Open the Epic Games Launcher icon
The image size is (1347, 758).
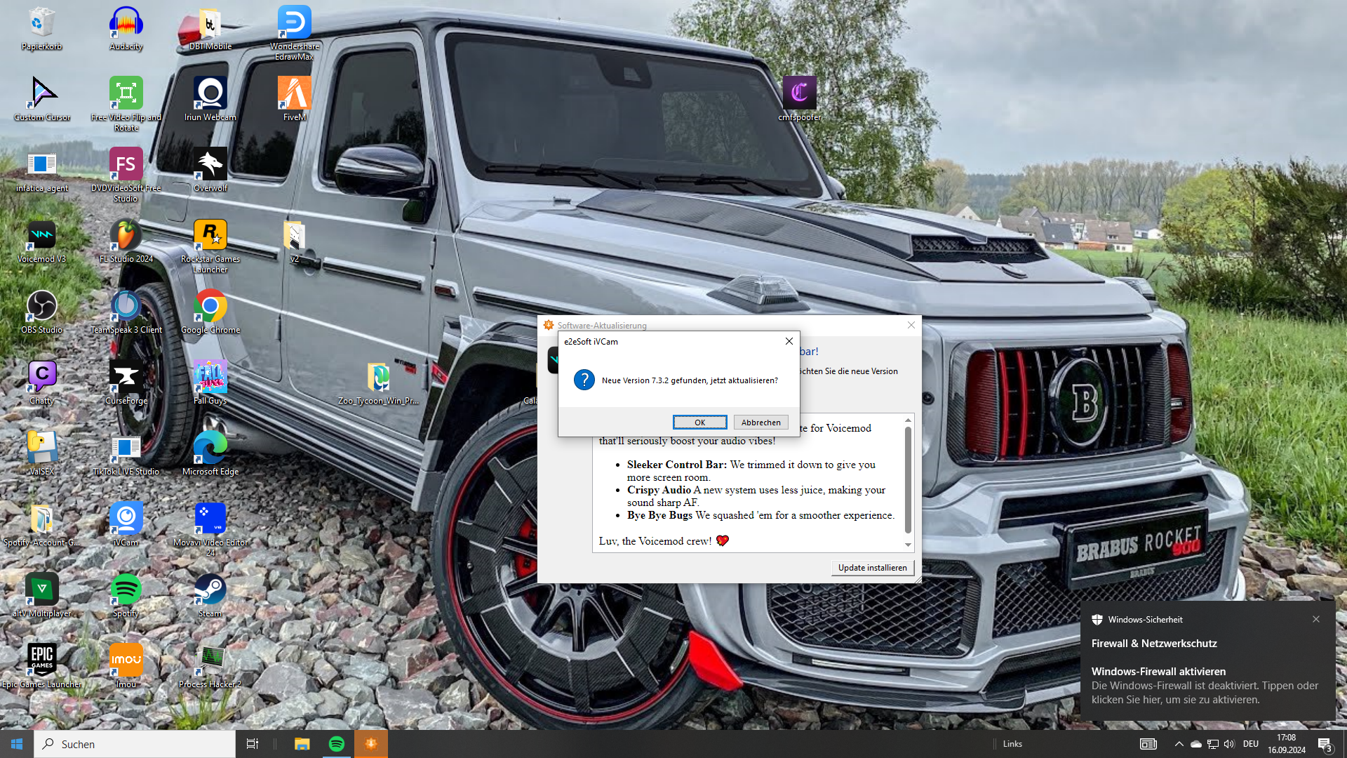pos(41,661)
